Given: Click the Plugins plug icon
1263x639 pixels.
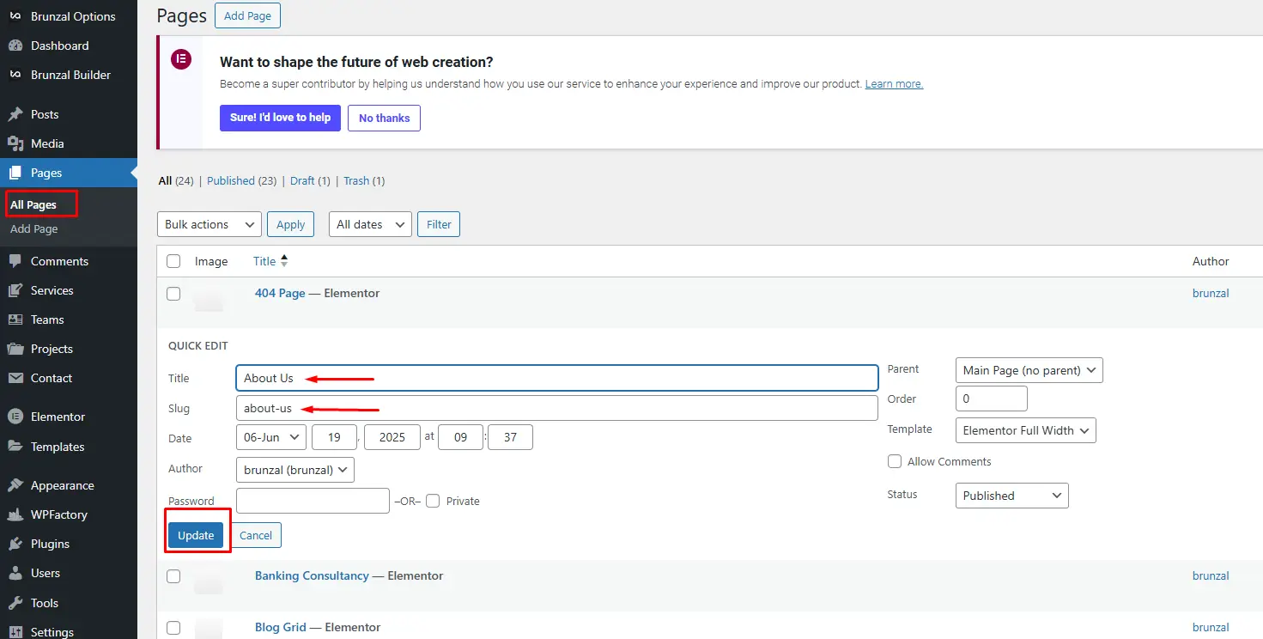Looking at the screenshot, I should point(15,544).
